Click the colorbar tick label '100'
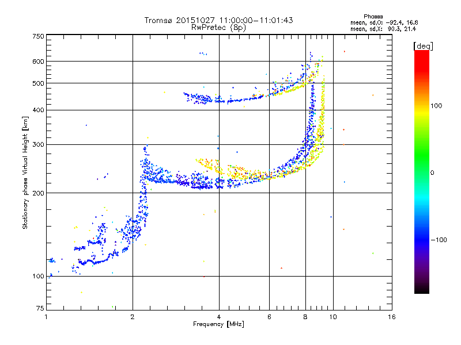This screenshot has width=461, height=345. tap(436, 106)
